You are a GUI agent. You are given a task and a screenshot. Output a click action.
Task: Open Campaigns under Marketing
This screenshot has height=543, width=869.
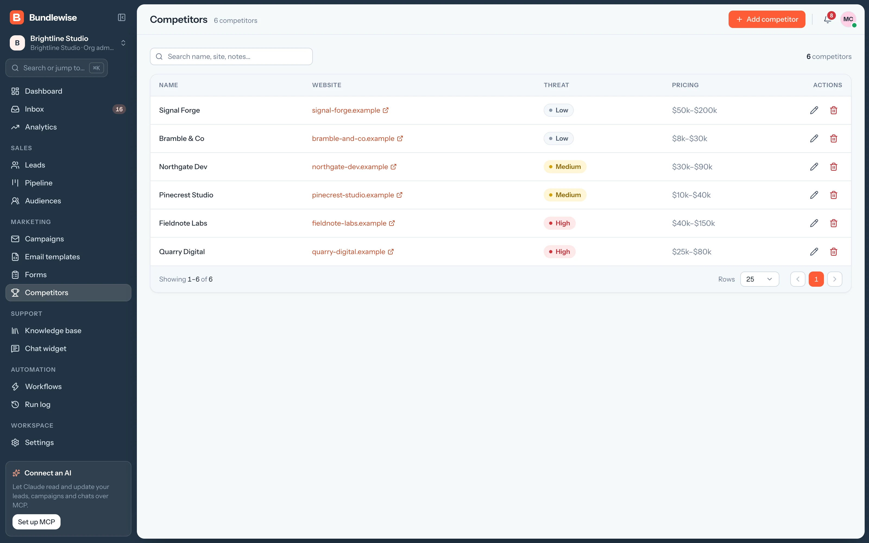click(x=68, y=239)
